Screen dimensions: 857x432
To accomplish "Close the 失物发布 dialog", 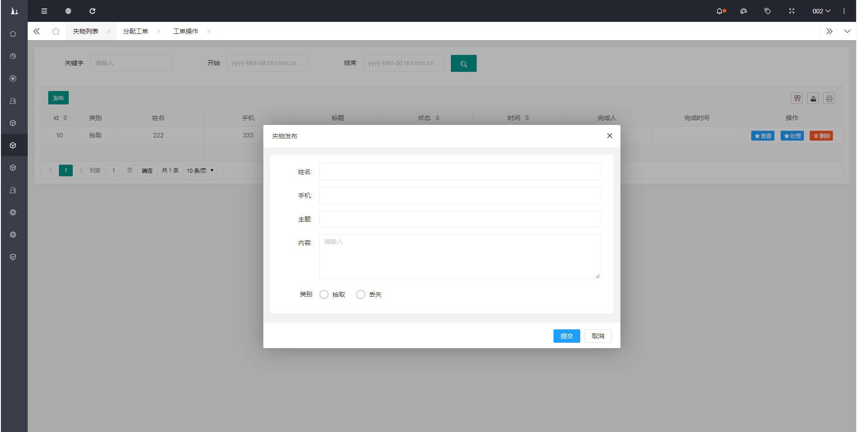I will 609,136.
